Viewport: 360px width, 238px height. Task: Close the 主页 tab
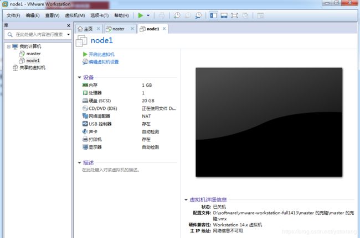coord(98,29)
